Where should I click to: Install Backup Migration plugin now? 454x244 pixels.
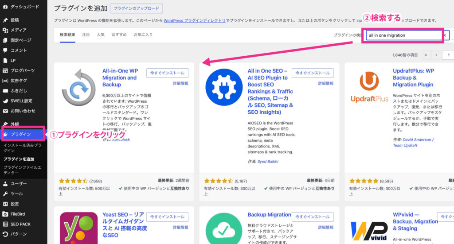point(313,217)
